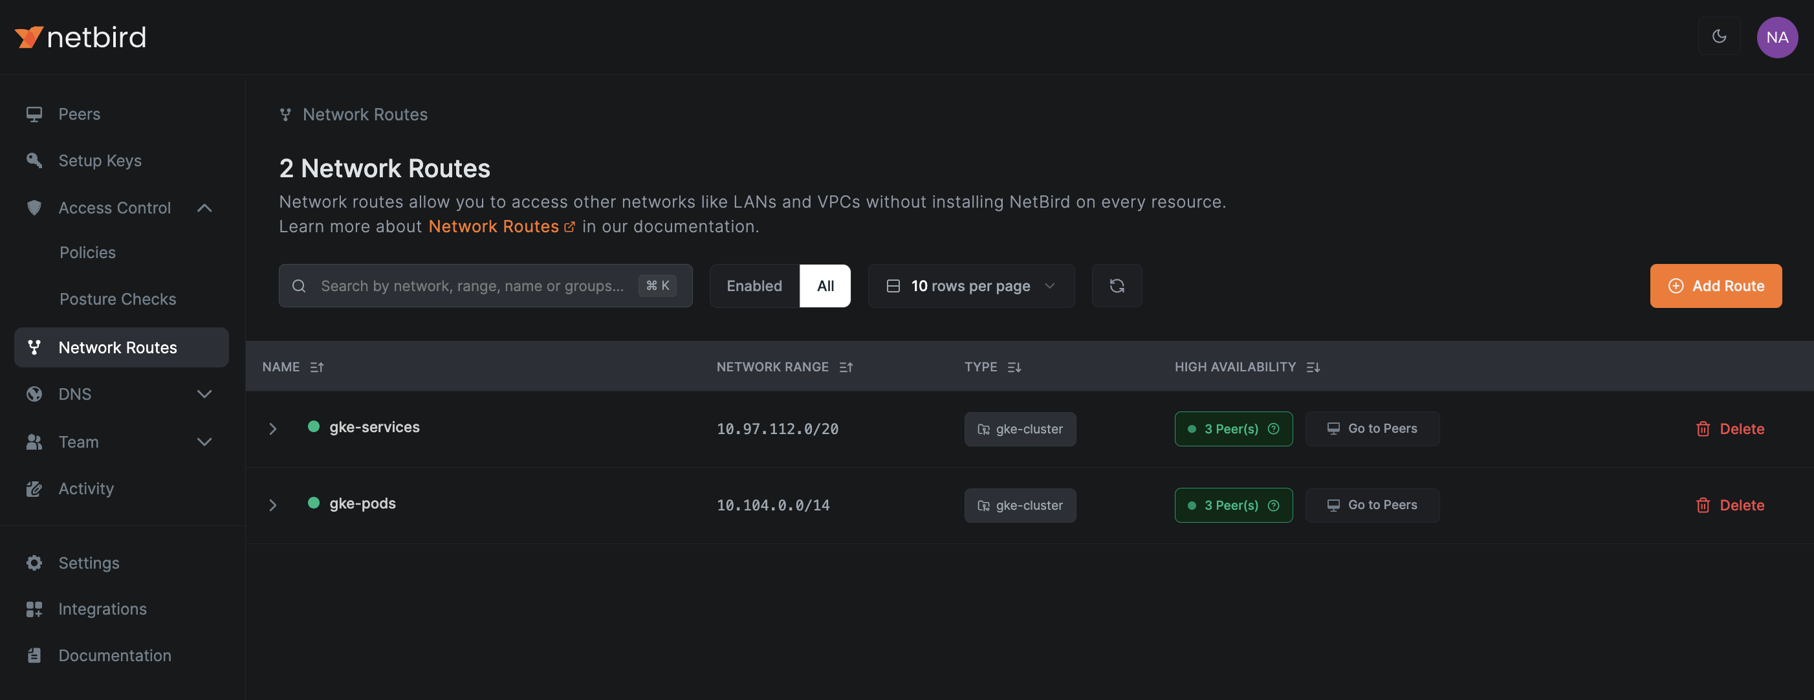Open the Policies menu entry
Screen dimensions: 1814x700
[x=87, y=252]
